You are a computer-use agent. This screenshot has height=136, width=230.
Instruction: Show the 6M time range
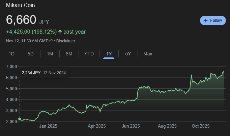[69, 54]
